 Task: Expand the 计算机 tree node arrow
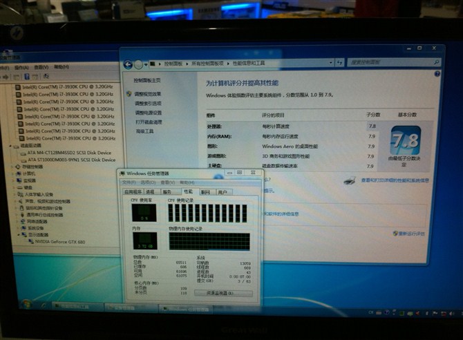13,173
